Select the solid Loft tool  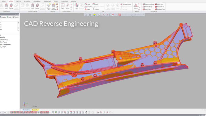point(6,6)
